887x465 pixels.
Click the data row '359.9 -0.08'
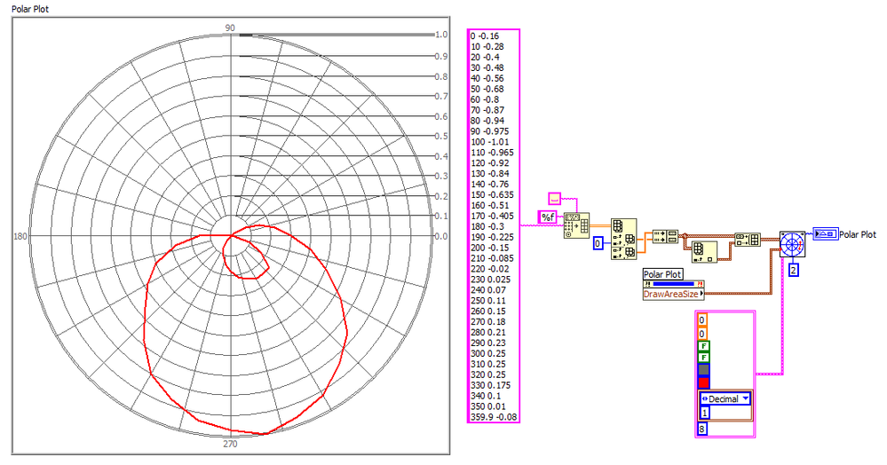494,417
